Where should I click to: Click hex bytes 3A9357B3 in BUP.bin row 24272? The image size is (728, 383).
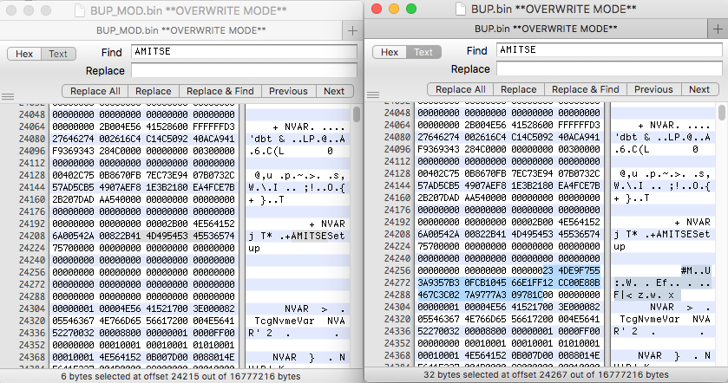439,282
